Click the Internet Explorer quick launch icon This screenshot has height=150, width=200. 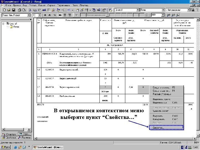pos(16,147)
